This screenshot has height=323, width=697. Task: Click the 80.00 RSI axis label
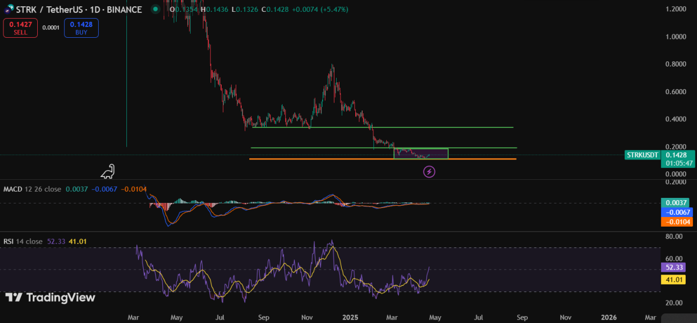pyautogui.click(x=673, y=237)
